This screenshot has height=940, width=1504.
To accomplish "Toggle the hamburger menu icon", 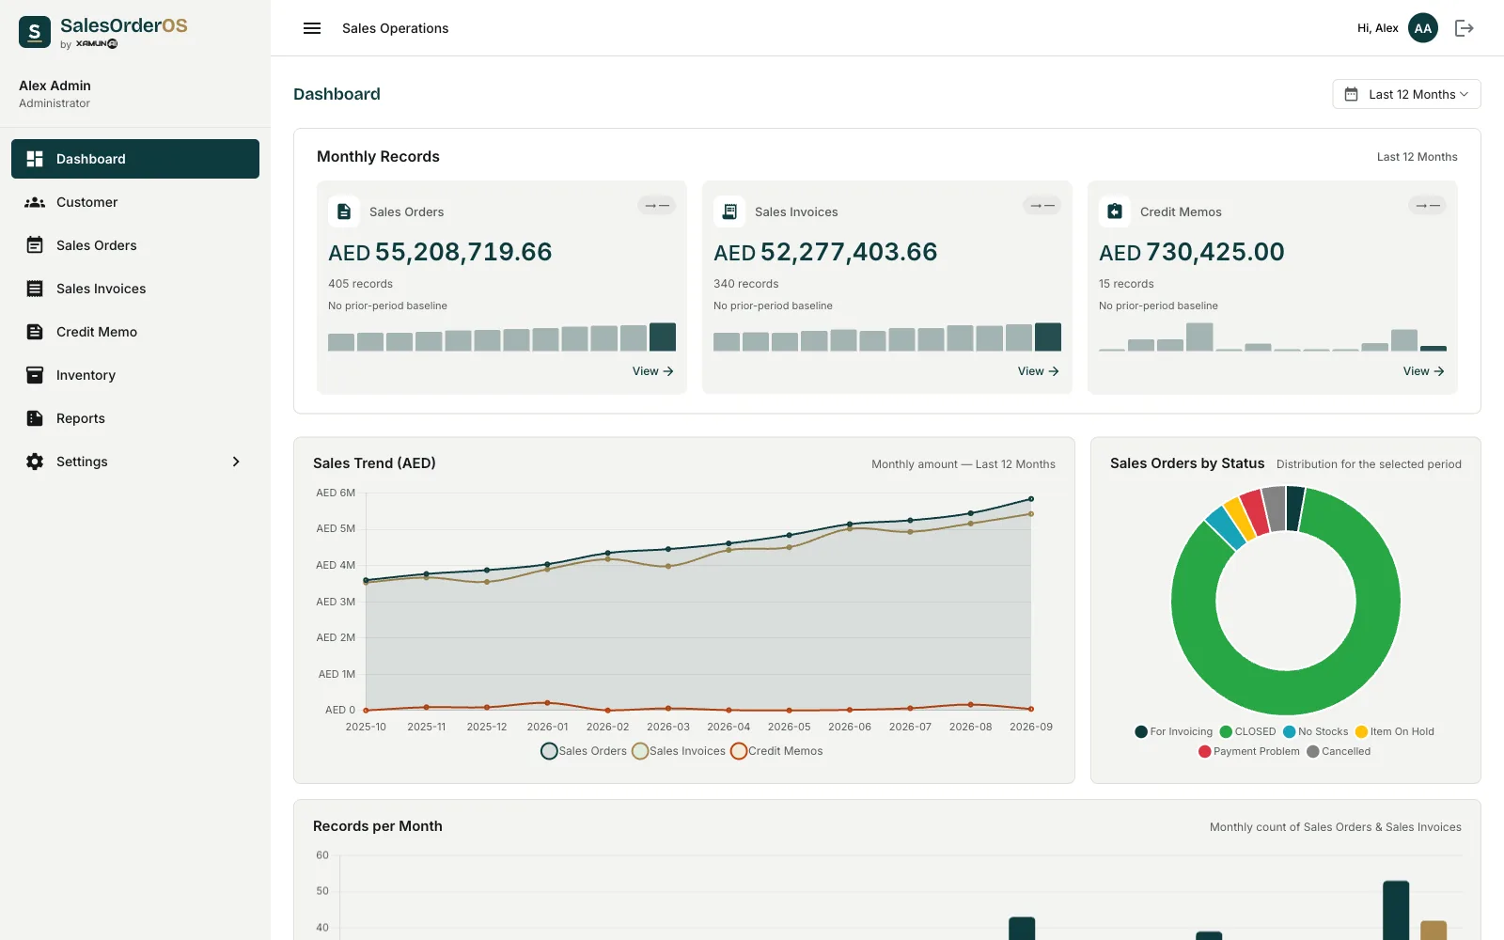I will pos(312,28).
